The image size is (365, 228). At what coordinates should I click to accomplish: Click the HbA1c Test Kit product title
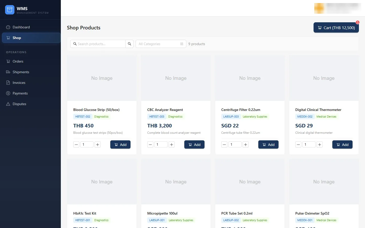[85, 213]
